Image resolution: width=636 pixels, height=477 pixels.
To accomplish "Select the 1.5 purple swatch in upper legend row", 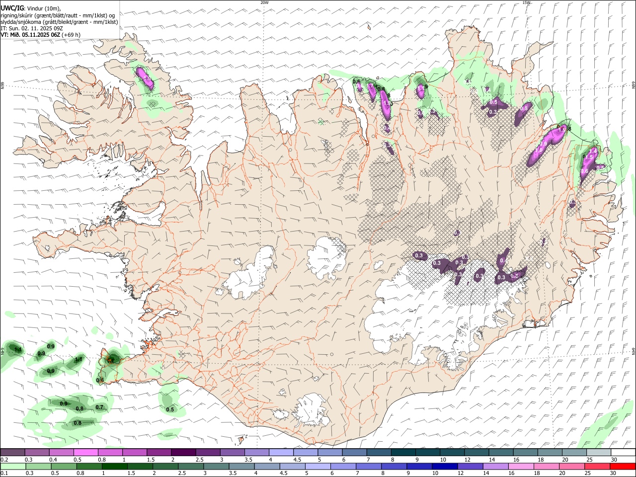I will tap(159, 452).
